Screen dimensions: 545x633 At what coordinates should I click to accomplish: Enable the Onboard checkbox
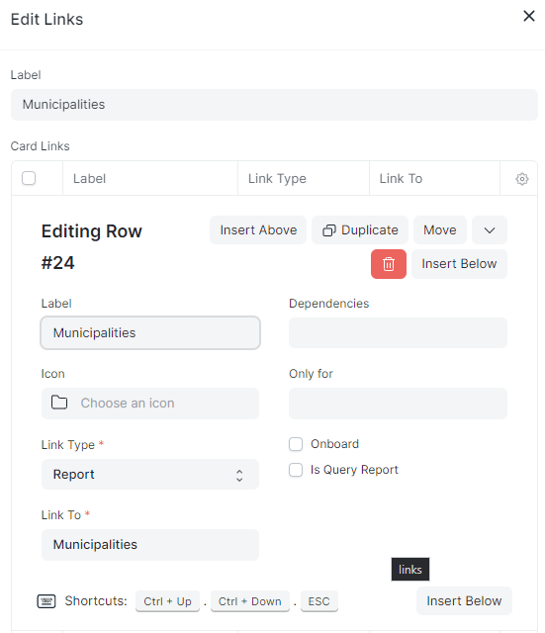click(296, 444)
